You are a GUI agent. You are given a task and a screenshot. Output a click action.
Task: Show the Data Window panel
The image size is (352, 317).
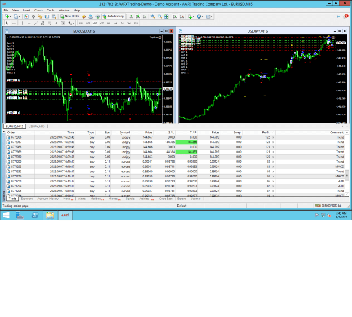pos(33,16)
